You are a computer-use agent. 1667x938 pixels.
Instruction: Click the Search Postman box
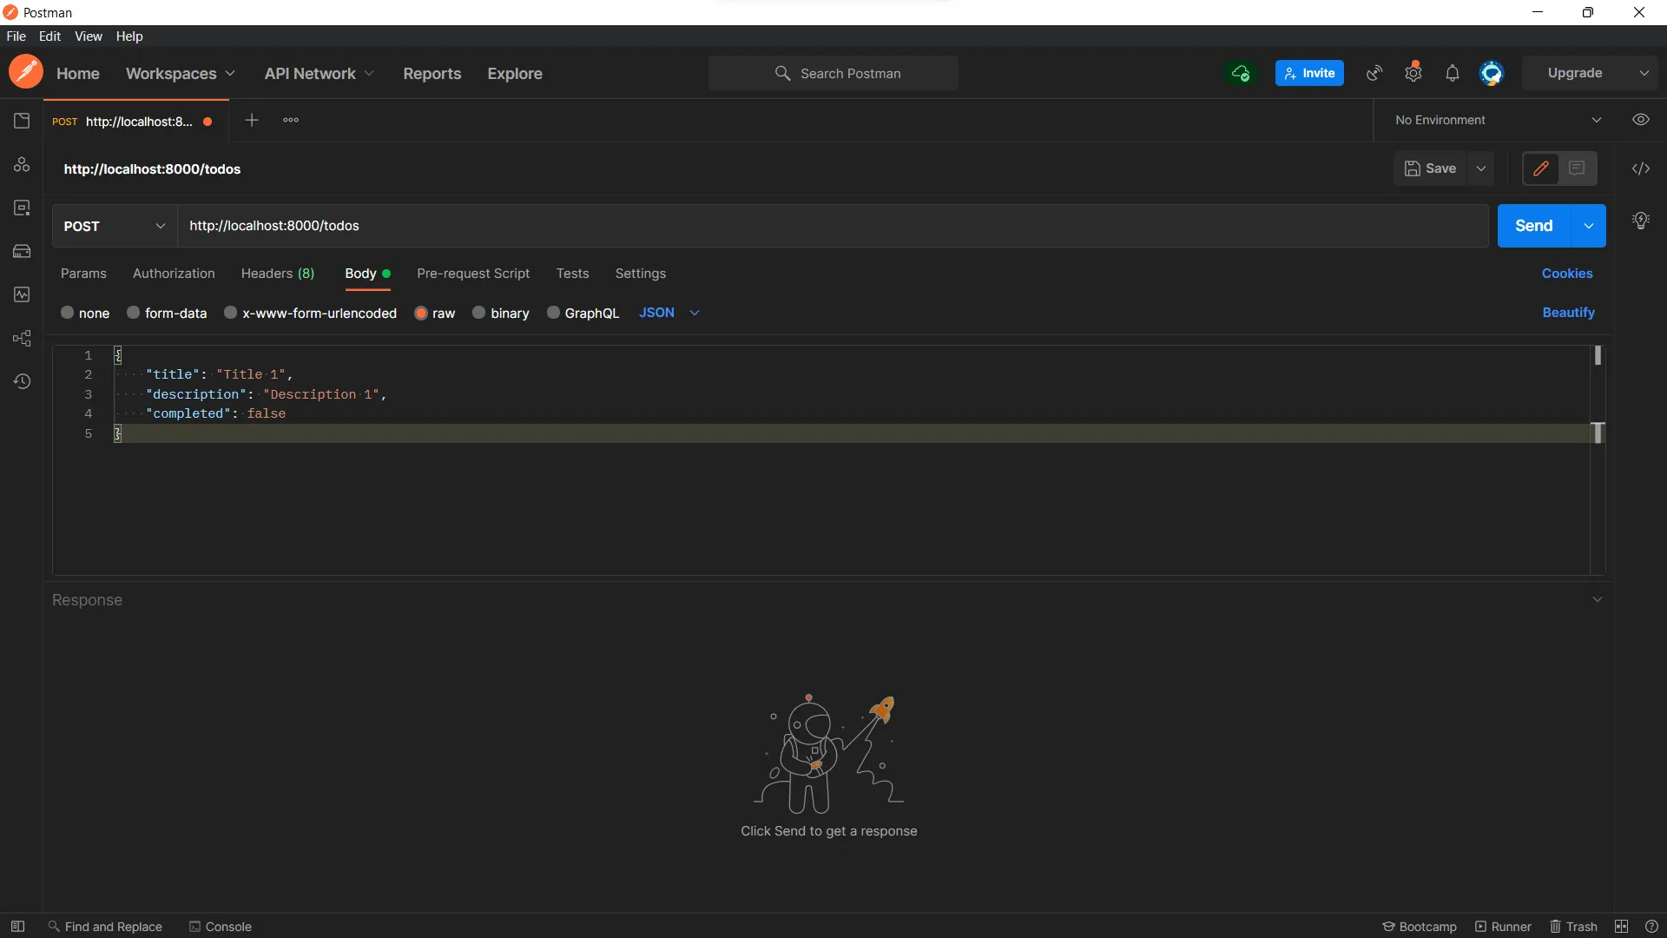click(833, 73)
